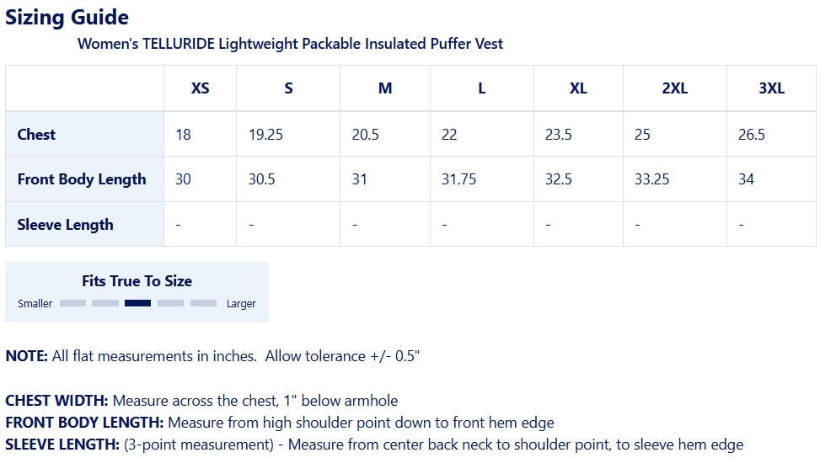Click the XS size column header
This screenshot has height=458, width=820.
[x=200, y=88]
